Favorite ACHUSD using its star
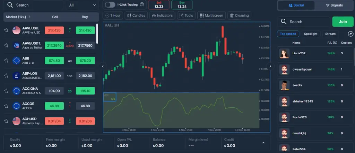Screen dimensions: 355x153 [x=6, y=121]
